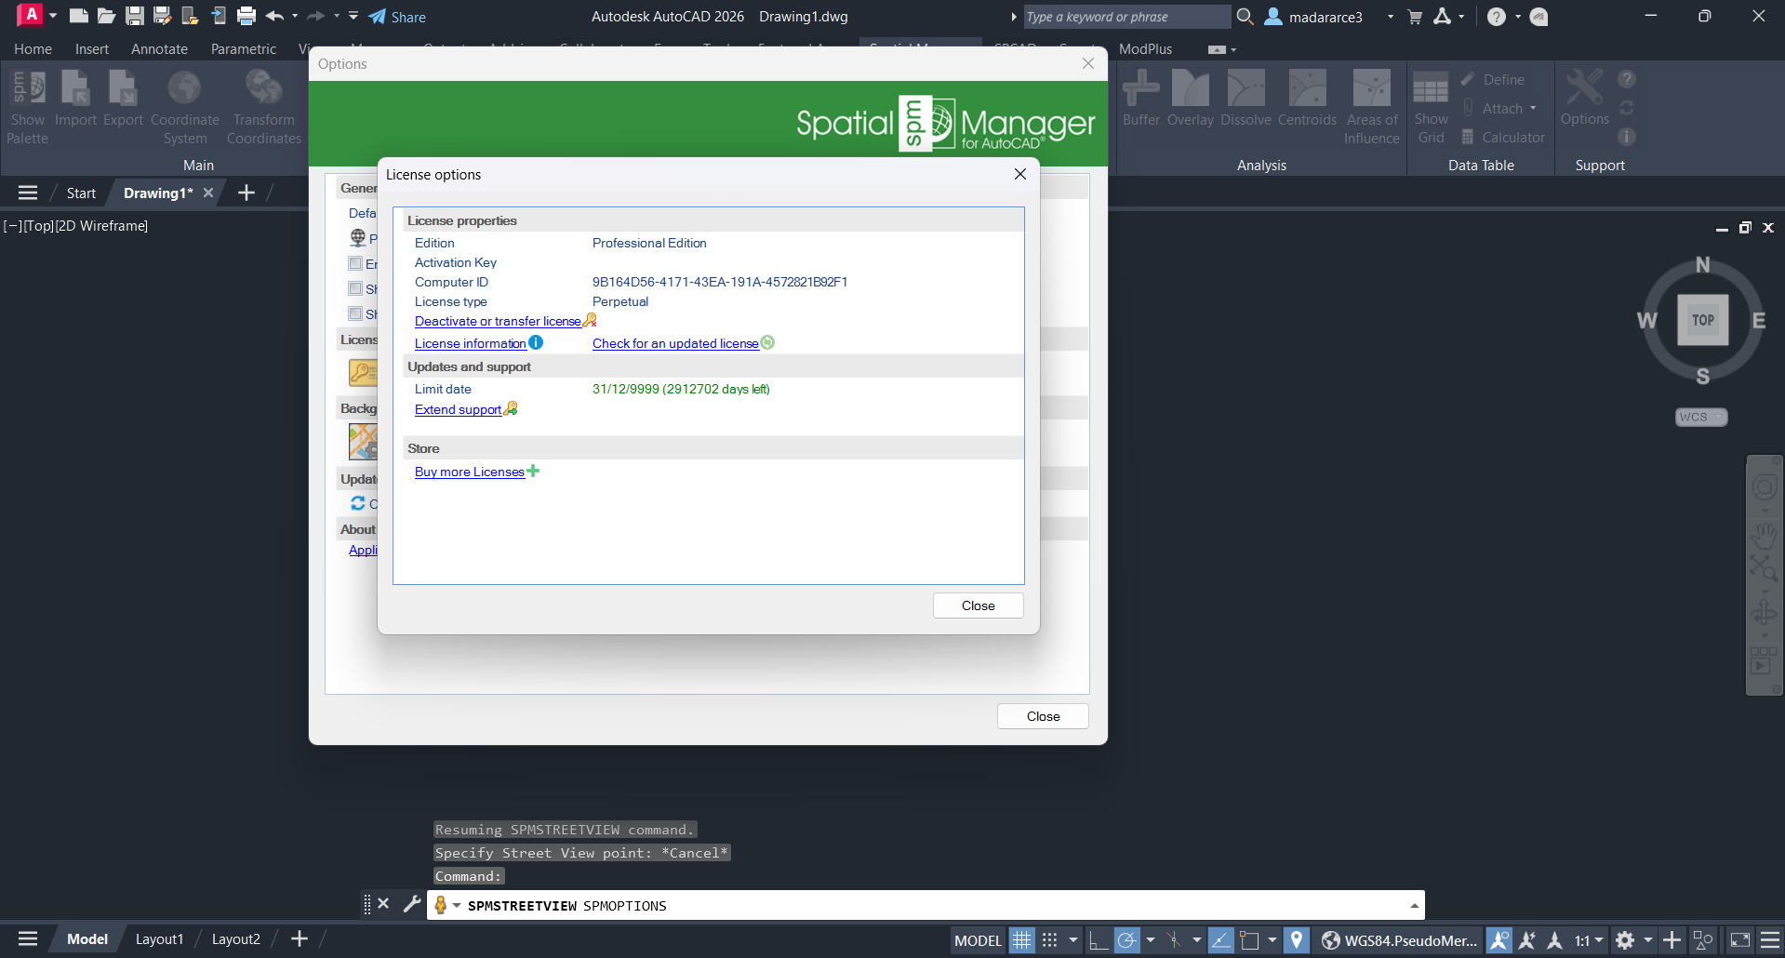Click the Options tool in Support panel
This screenshot has height=958, width=1785.
click(x=1585, y=98)
